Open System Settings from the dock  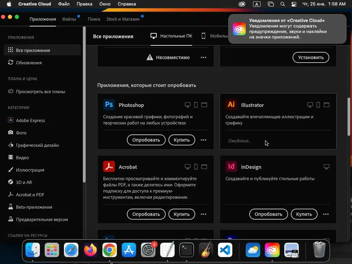coord(148,250)
